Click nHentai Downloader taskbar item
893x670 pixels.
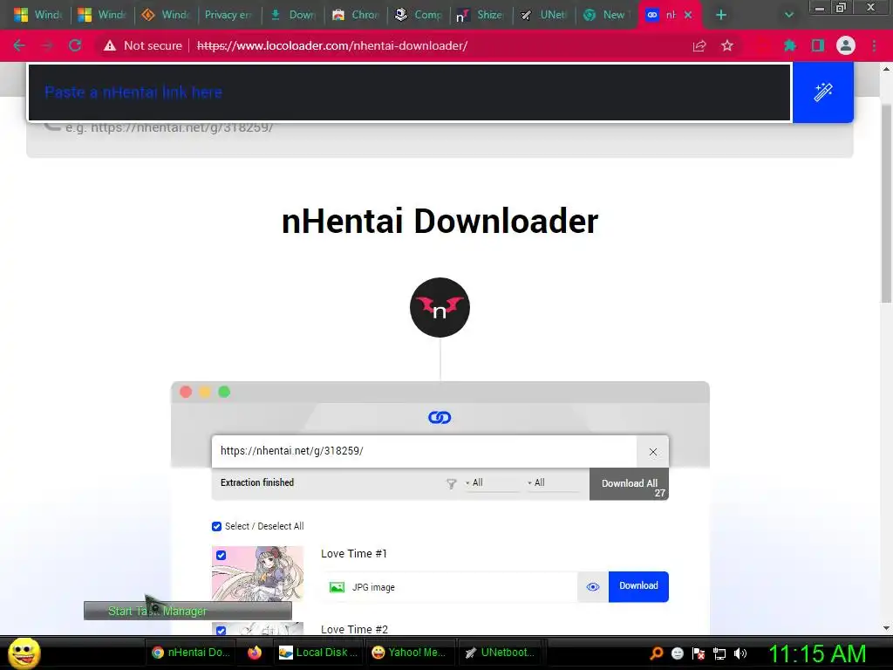coord(191,653)
